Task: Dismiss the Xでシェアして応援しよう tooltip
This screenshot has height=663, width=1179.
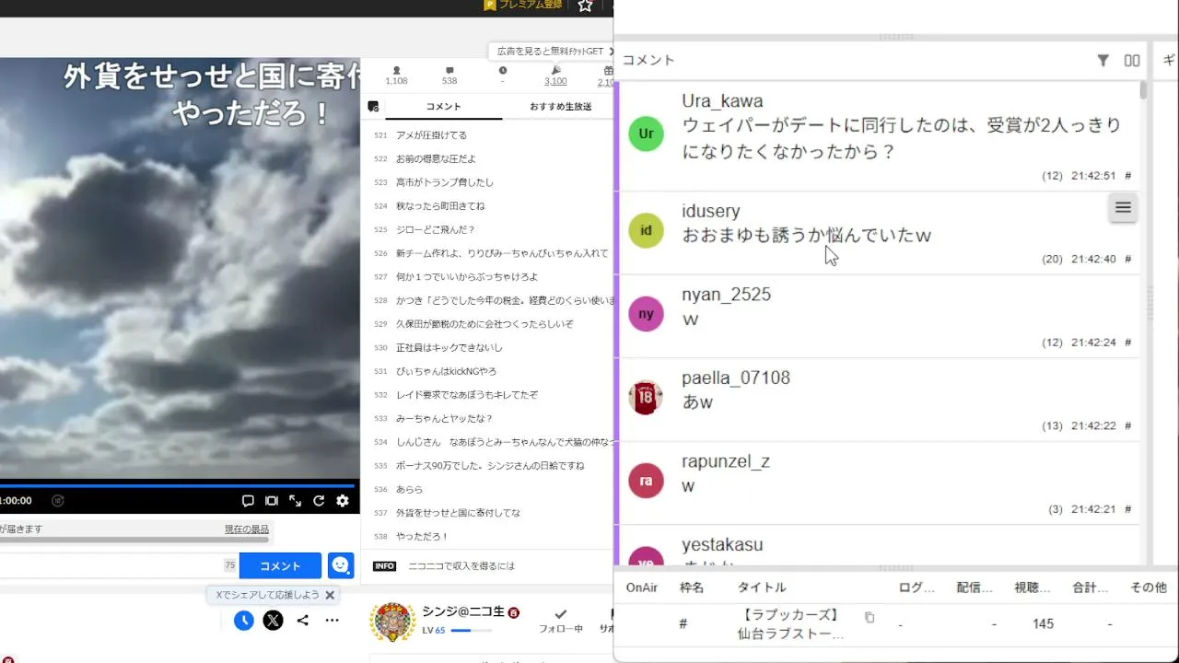Action: point(330,595)
